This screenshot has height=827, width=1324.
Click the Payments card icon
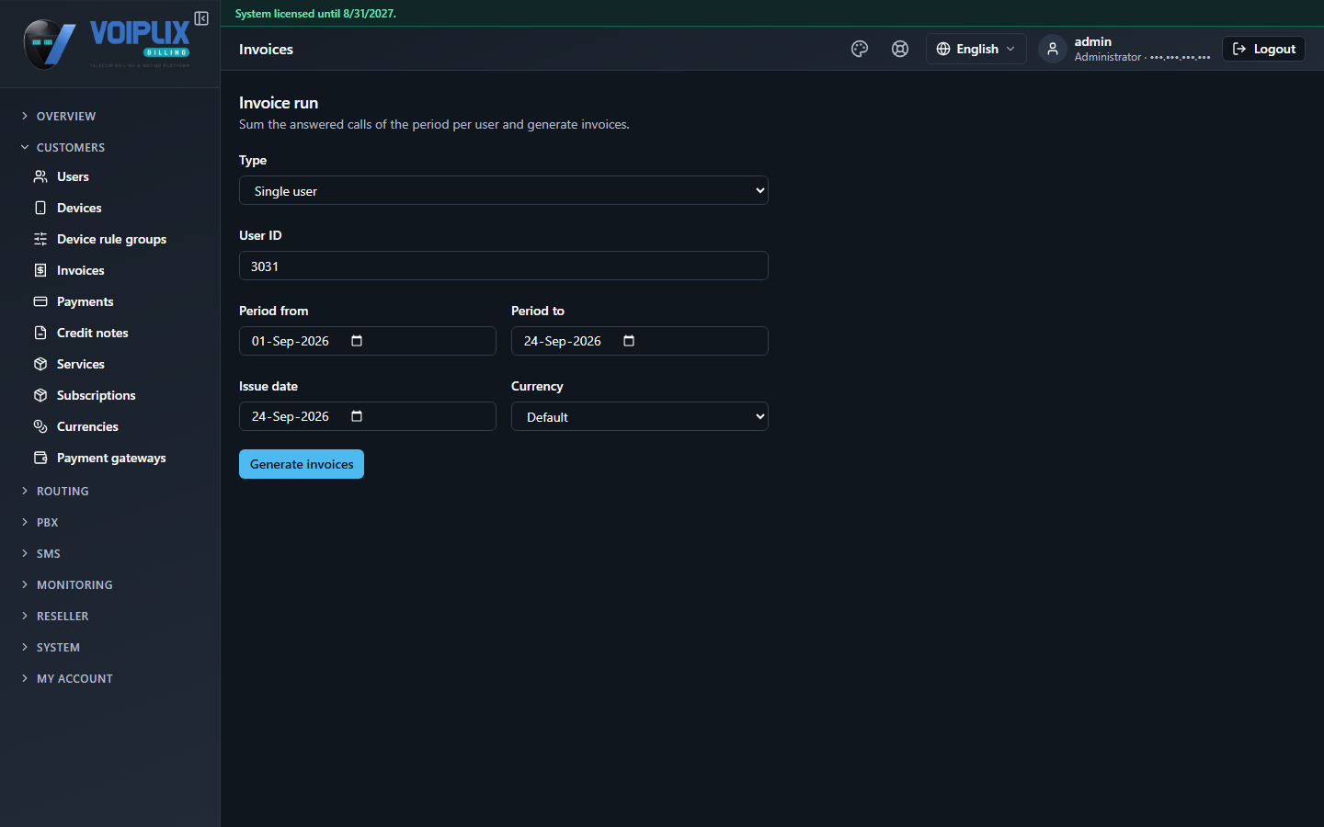[40, 301]
